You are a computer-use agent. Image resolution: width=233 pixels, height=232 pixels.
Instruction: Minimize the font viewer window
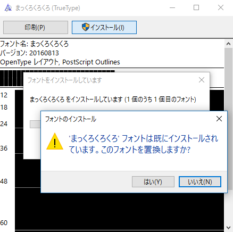(x=172, y=7)
